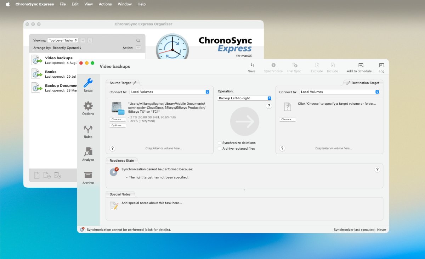Open the Analyze panel
Image resolution: width=425 pixels, height=259 pixels.
[x=88, y=154]
